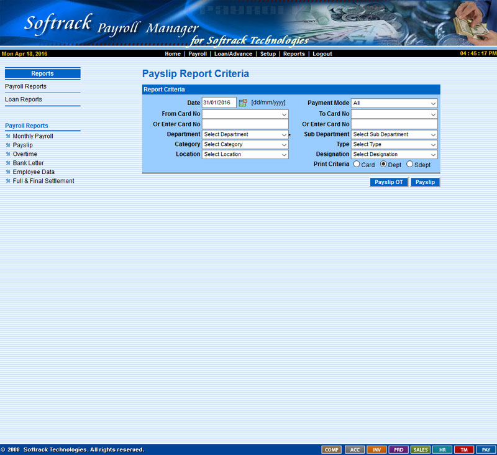Click the COMP module icon
Viewport: 497px width, 455px height.
(x=331, y=449)
